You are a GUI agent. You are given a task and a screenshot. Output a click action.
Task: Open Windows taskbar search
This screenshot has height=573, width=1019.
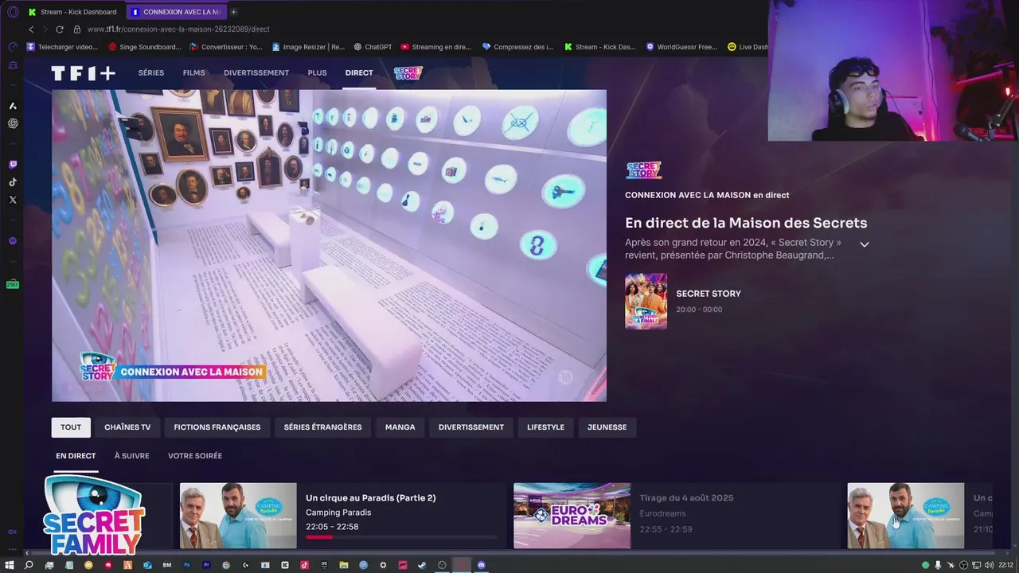coord(29,565)
